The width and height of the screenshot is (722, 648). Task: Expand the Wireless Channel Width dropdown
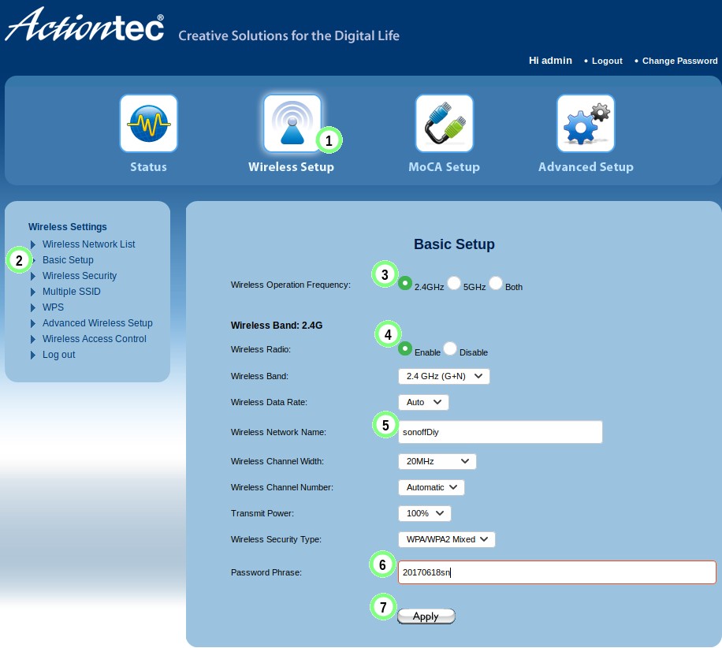tap(437, 461)
